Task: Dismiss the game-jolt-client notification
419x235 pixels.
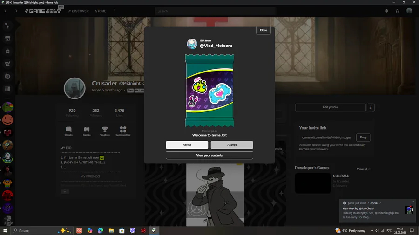Action: 413,202
